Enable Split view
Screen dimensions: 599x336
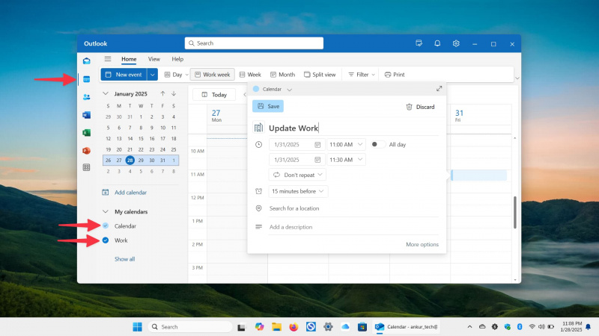point(320,75)
